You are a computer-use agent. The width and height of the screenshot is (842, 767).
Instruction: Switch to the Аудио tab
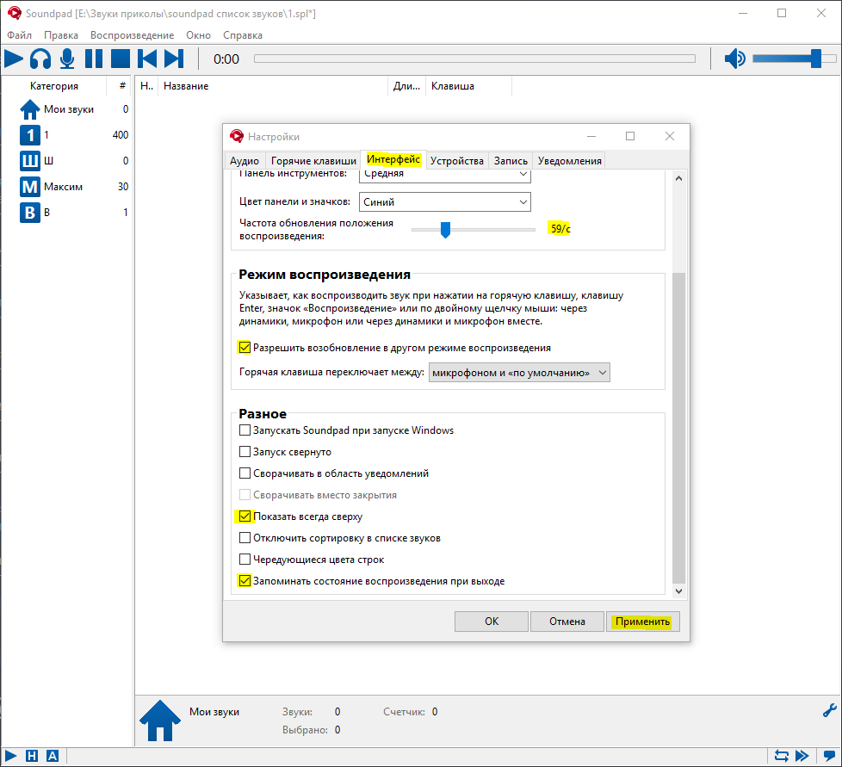pyautogui.click(x=245, y=161)
